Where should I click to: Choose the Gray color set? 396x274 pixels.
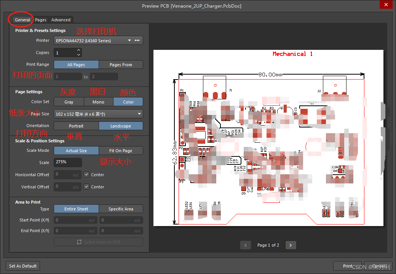coord(69,102)
